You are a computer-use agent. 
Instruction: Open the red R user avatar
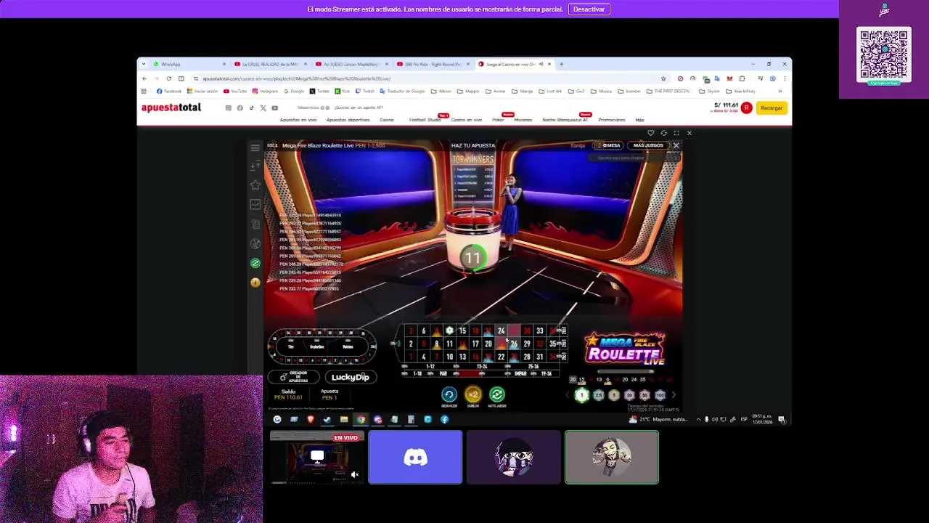click(x=746, y=108)
